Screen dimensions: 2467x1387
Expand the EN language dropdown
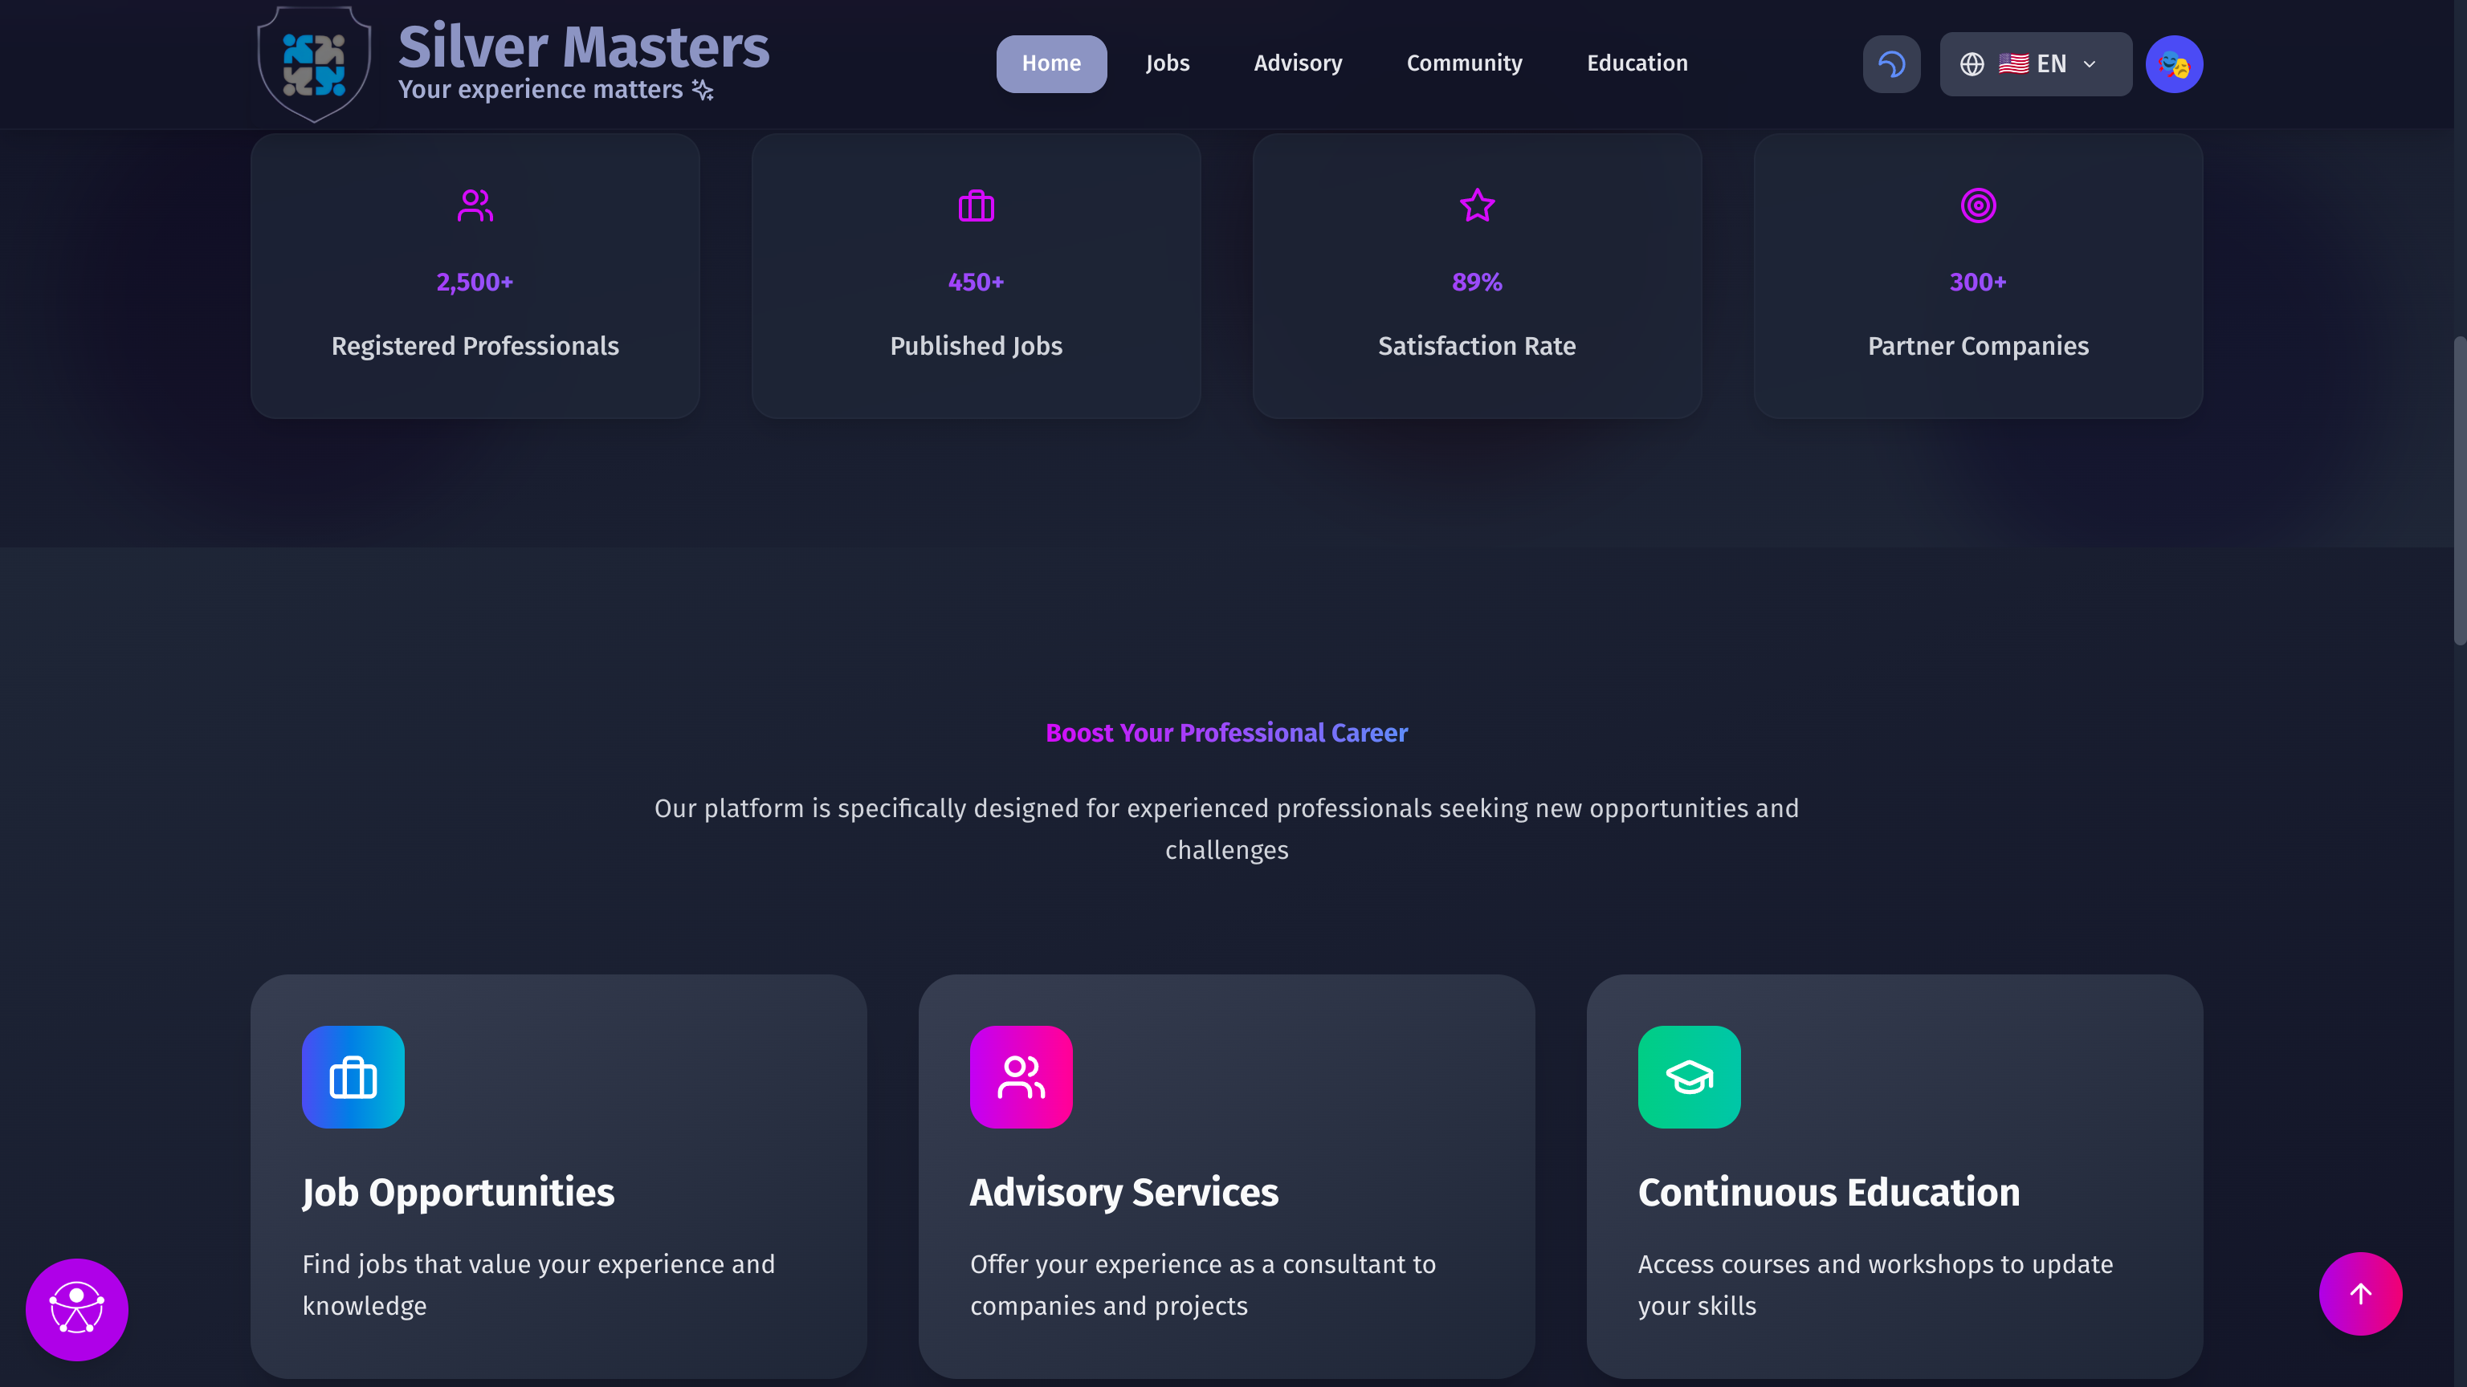pos(2035,64)
